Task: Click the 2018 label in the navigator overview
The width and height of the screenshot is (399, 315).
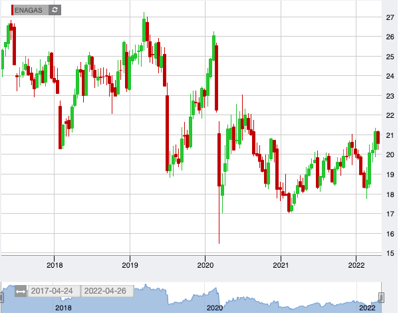Action: click(x=63, y=308)
